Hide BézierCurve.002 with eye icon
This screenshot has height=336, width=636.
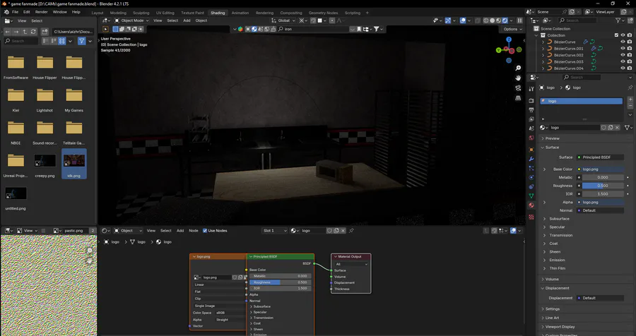[623, 55]
